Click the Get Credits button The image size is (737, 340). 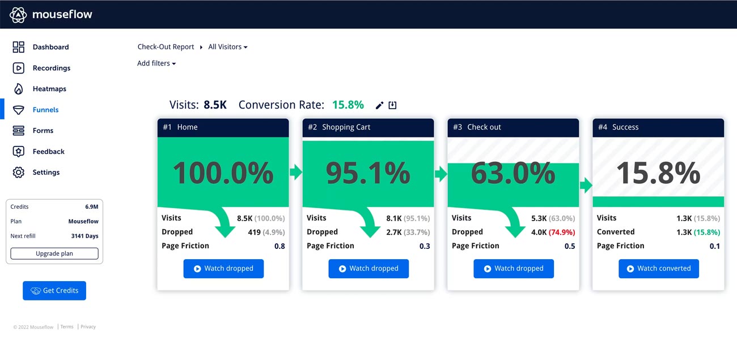coord(54,290)
